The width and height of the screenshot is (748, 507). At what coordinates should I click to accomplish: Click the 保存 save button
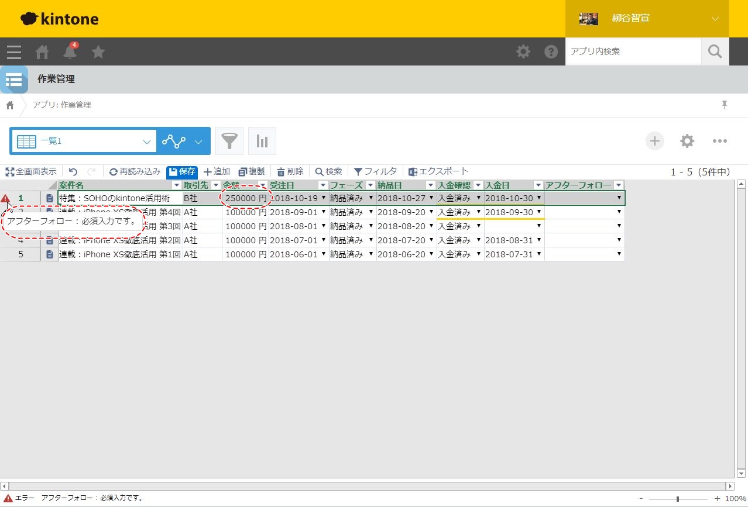tap(182, 171)
